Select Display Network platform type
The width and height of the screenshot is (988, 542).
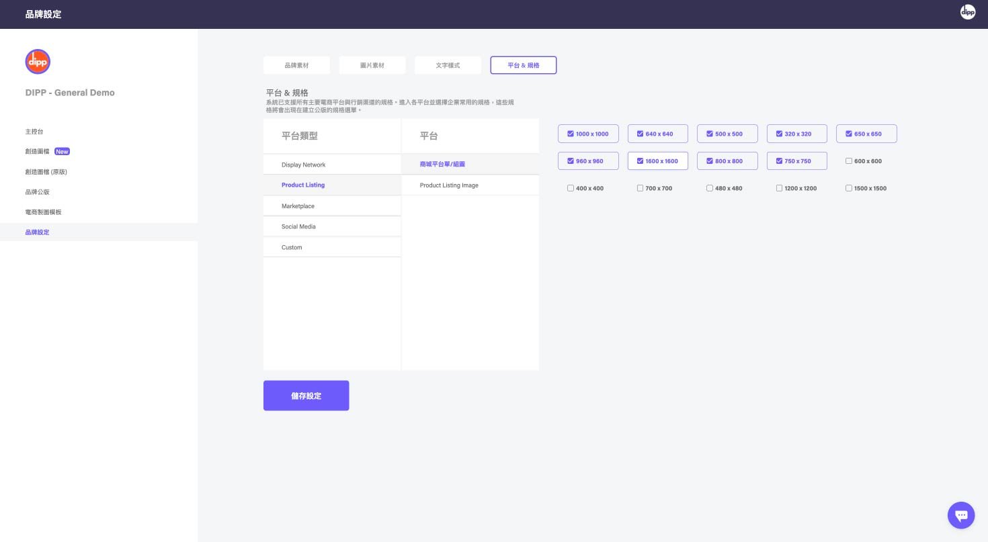332,165
